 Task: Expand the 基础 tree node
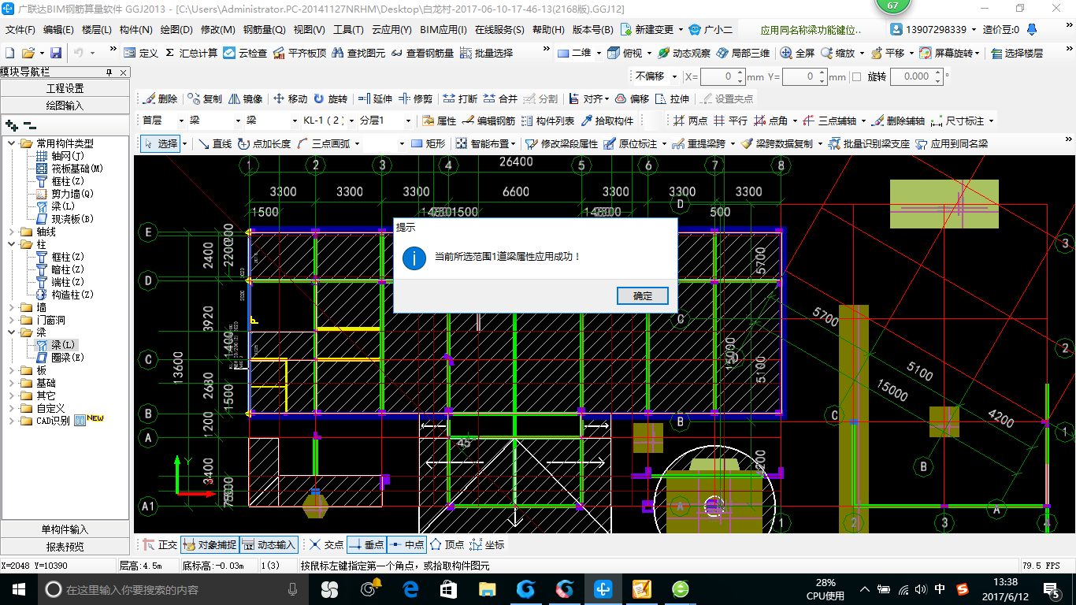pos(11,383)
